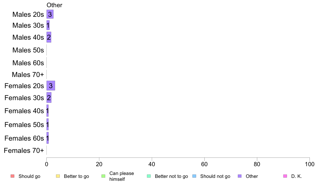Click the Should not go blue swatch
Image resolution: width=317 pixels, height=196 pixels.
click(x=194, y=176)
